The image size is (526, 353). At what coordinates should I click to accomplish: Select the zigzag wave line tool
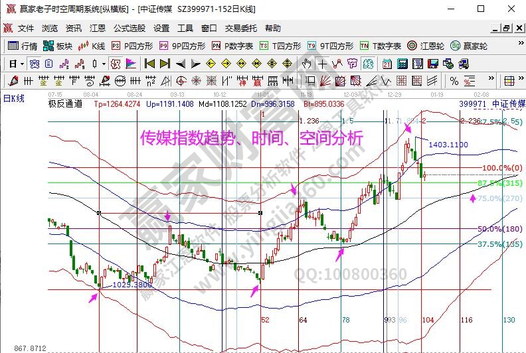coord(386,81)
